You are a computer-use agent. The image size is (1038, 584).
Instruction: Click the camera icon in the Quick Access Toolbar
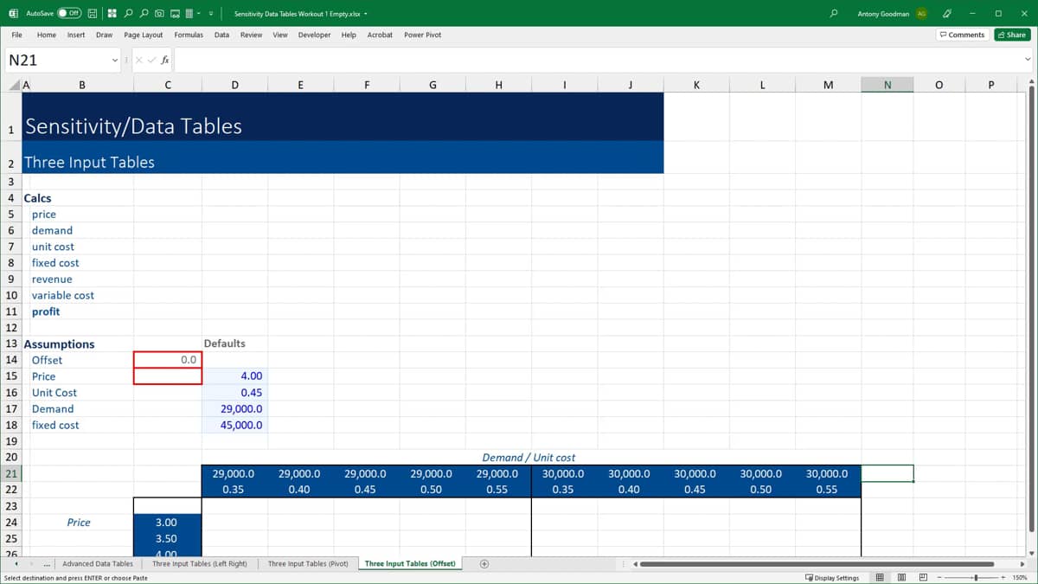[159, 13]
